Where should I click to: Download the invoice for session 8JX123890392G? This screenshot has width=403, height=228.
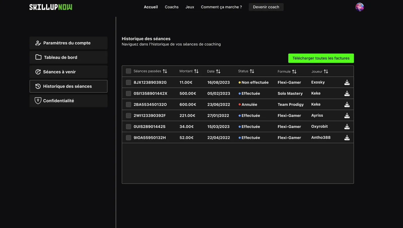(x=347, y=82)
